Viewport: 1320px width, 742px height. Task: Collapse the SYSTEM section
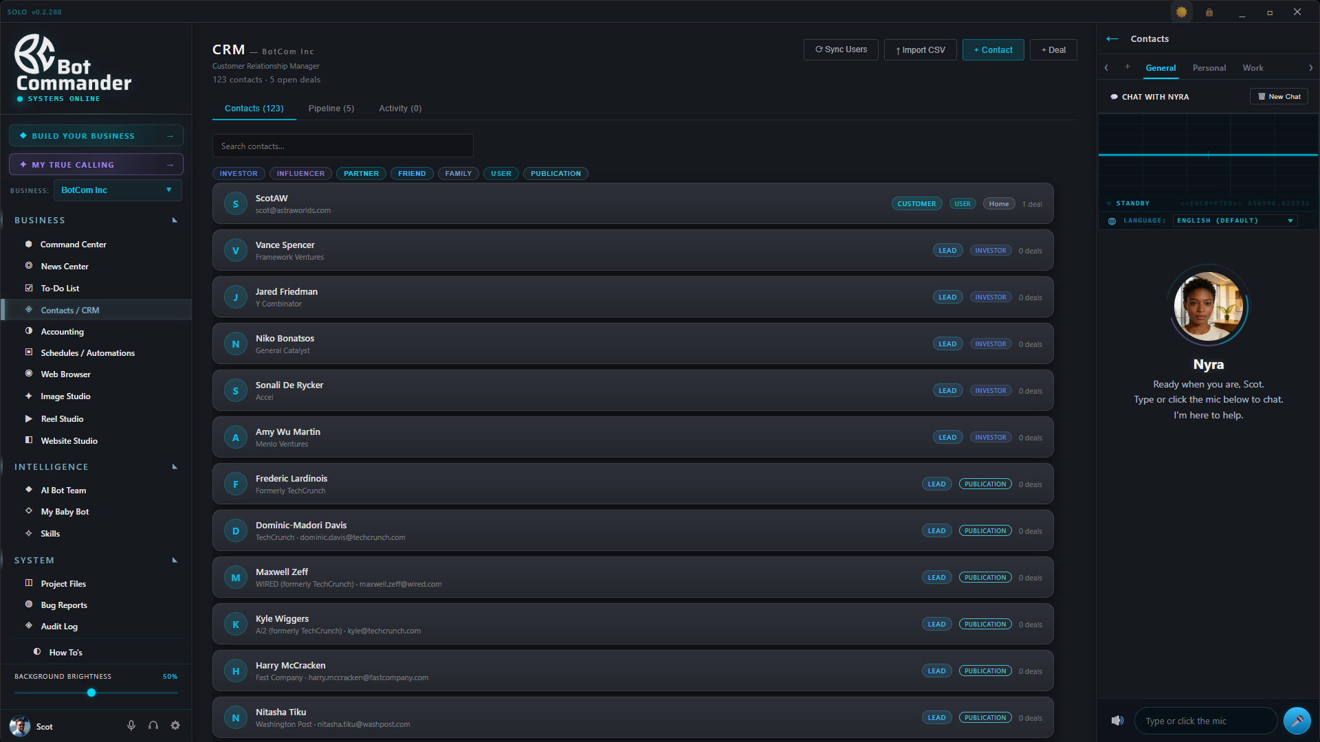click(x=175, y=561)
